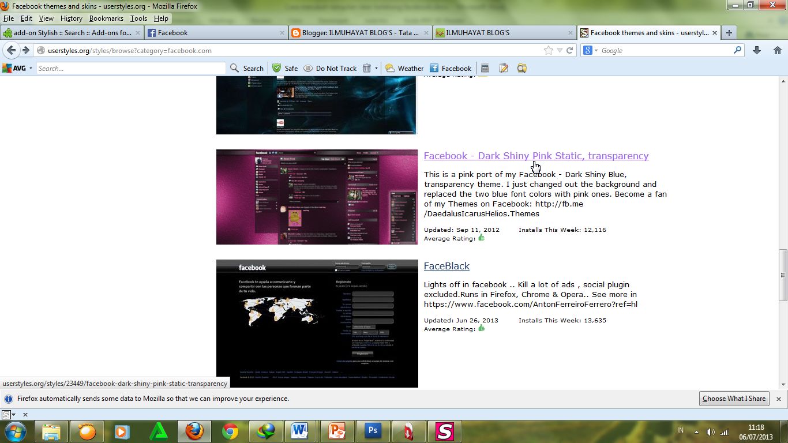788x443 pixels.
Task: Click the AVG notepad icon
Action: (x=504, y=68)
